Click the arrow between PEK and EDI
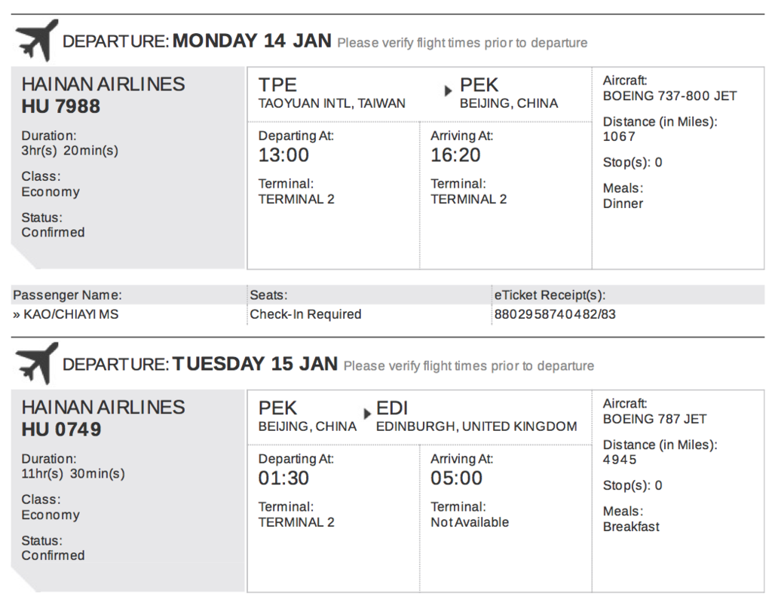772x599 pixels. [367, 414]
